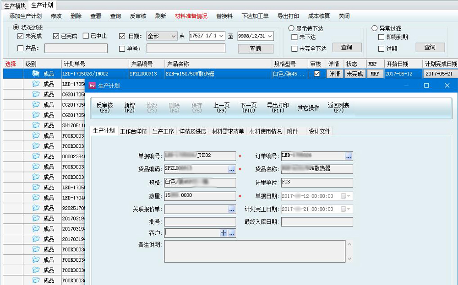Open the start date picker dropdown
This screenshot has width=458, height=285.
222,36
